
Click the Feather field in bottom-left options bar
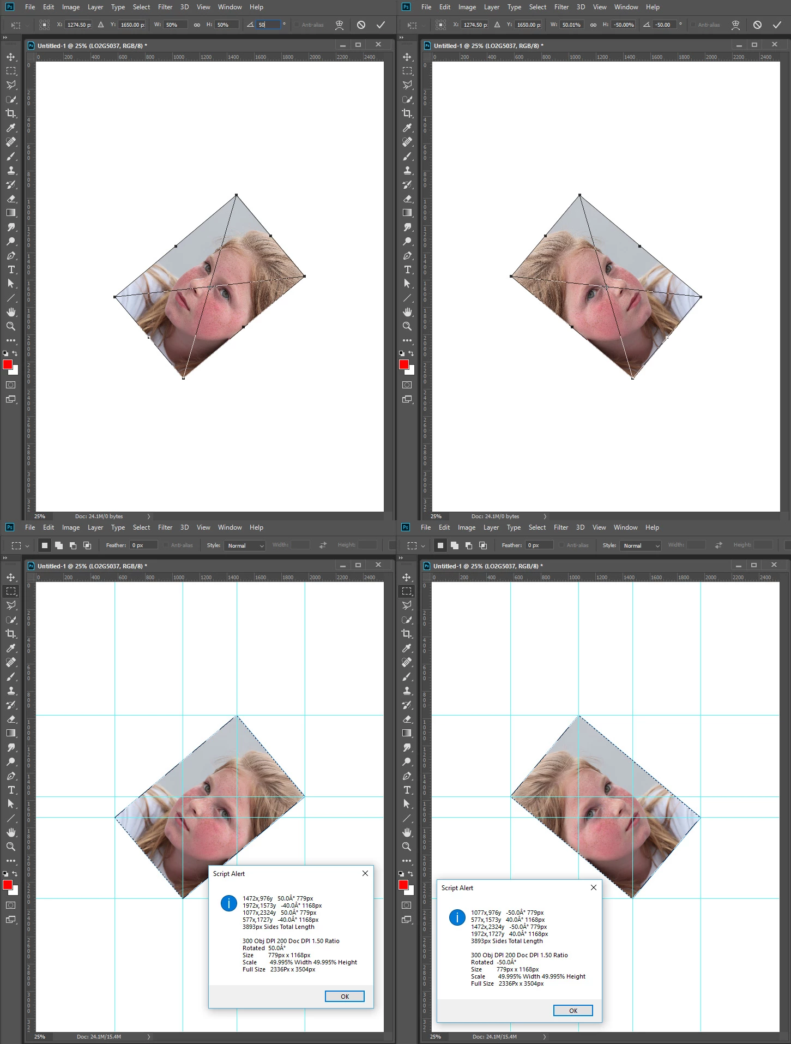point(143,545)
